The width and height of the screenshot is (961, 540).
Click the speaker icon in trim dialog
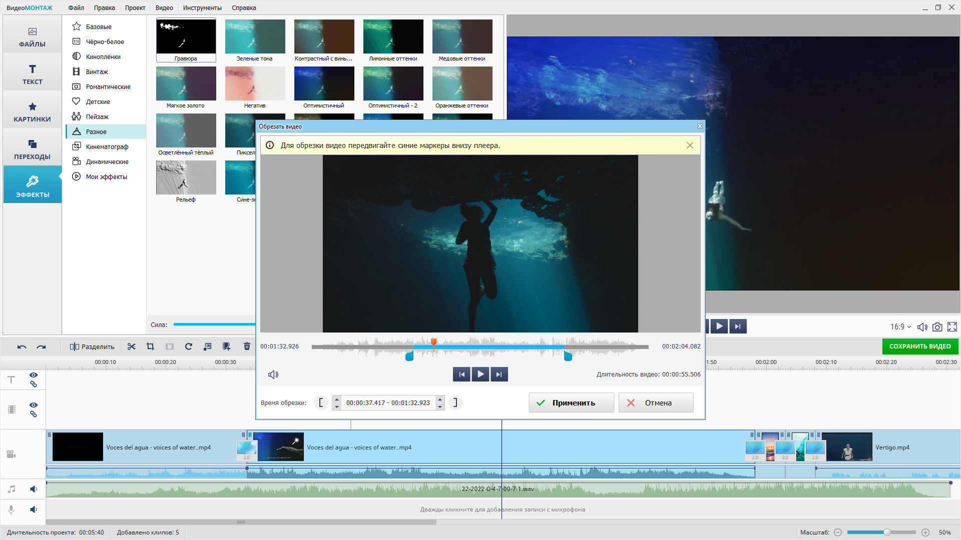coord(273,374)
